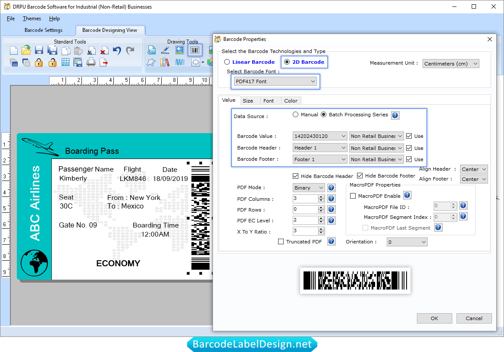Select the custom shape star tool
This screenshot has width=504, height=352.
(151, 62)
